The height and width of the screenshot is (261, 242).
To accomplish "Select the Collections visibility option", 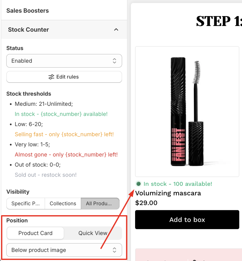I will 63,203.
